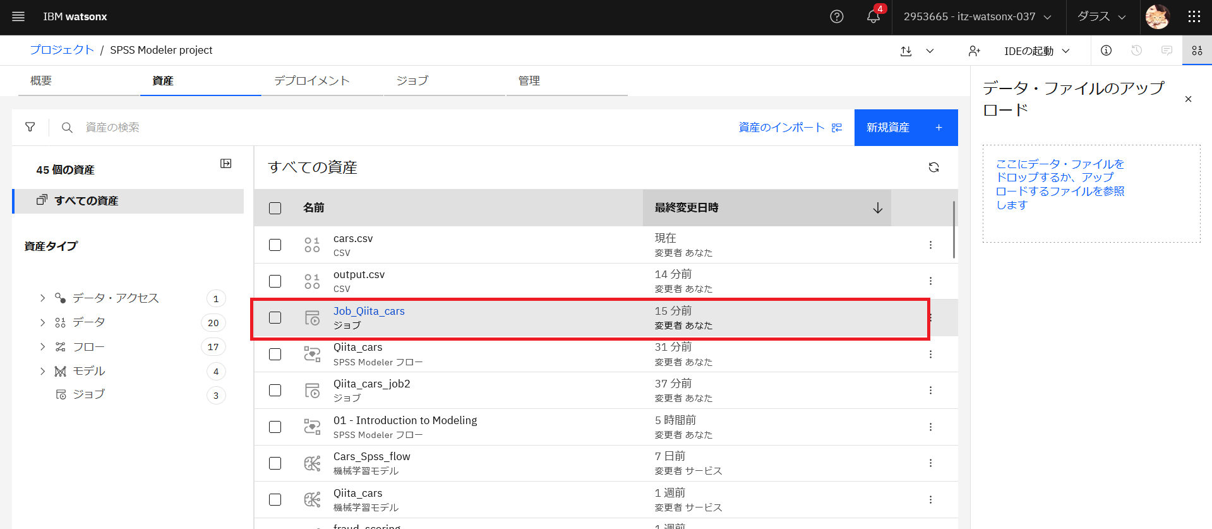Click the Cars_Spss_flow model icon
The height and width of the screenshot is (529, 1212).
coord(312,463)
